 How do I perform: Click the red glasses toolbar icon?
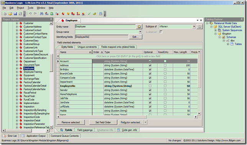47,14
